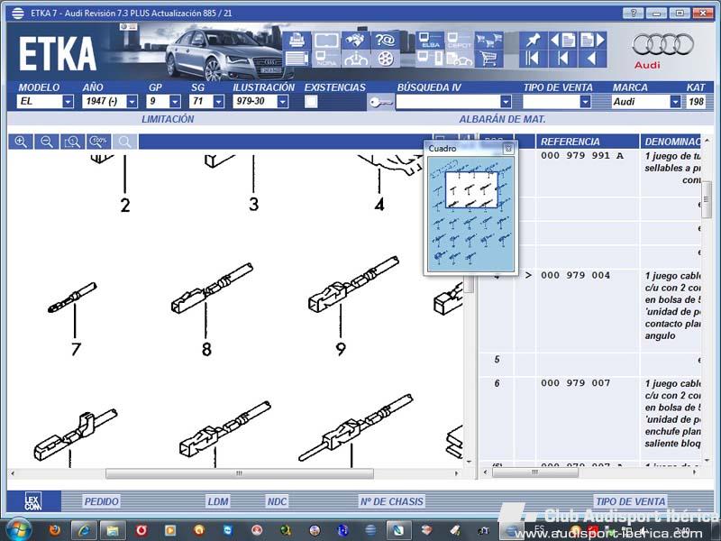Zoom out of the illustration
This screenshot has height=541, width=721.
pyautogui.click(x=47, y=142)
